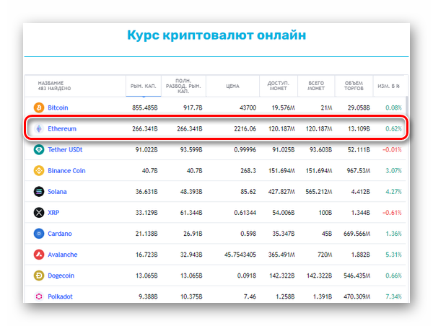The width and height of the screenshot is (433, 326).
Task: Click Cardano volume 669.566M
Action: coord(357,234)
